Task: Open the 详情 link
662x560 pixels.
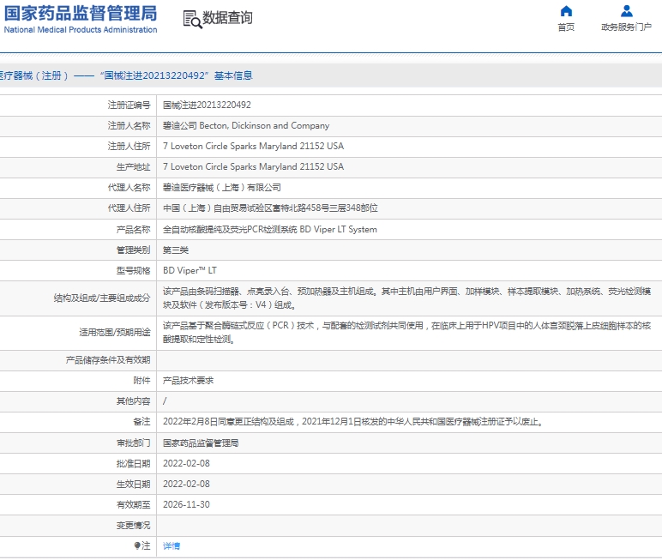Action: (x=172, y=545)
